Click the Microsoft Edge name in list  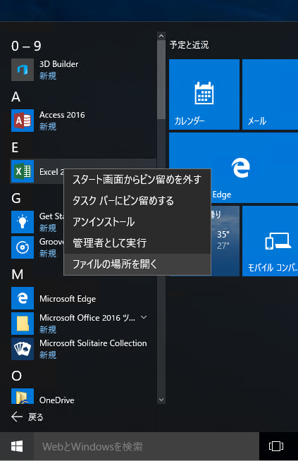[68, 299]
